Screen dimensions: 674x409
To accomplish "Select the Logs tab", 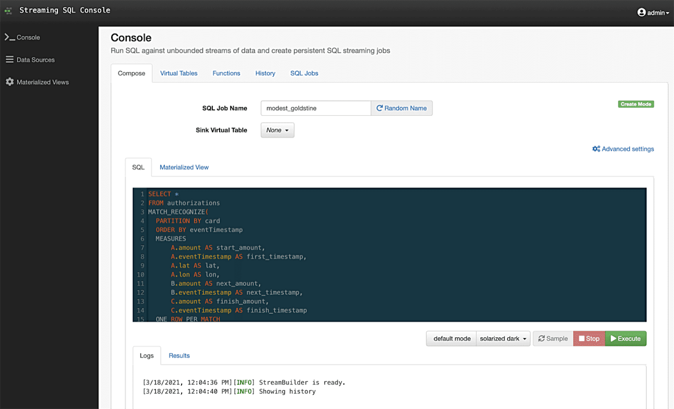I will (x=147, y=356).
